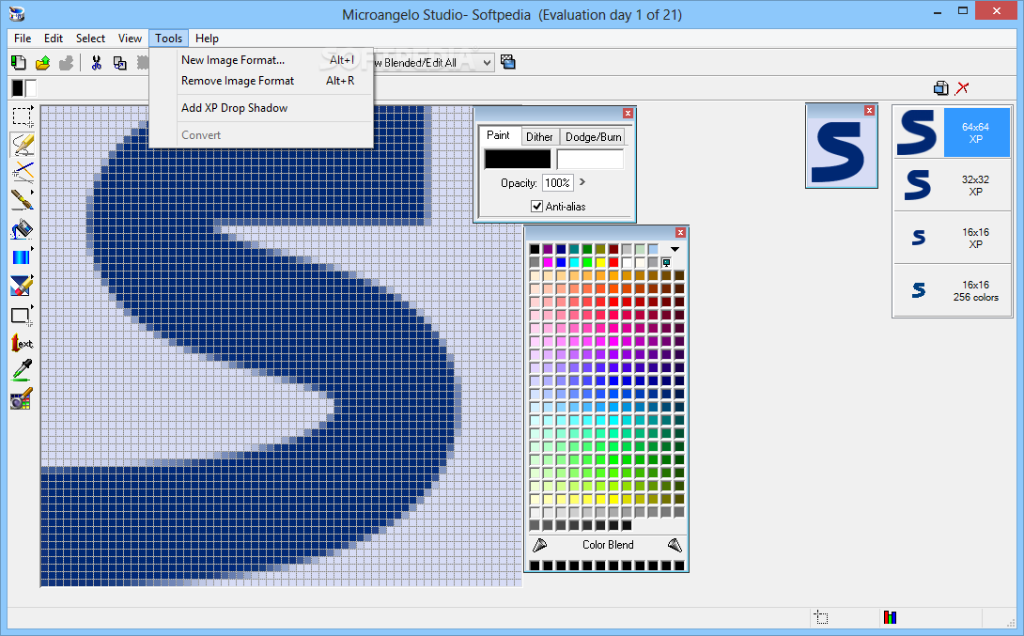Switch to the Dodge/Burn tab

[x=593, y=136]
